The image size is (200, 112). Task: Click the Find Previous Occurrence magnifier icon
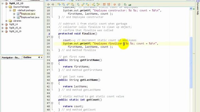click(63, 4)
